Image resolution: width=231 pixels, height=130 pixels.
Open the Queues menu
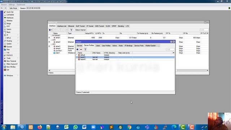(x=9, y=47)
